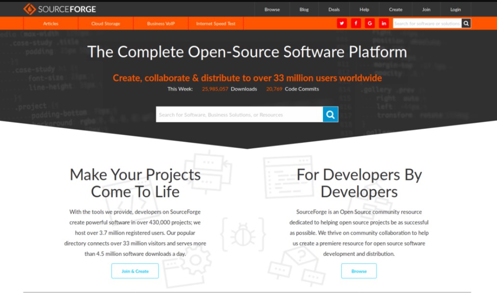Click the blue hero search magnifier button
This screenshot has width=497, height=293.
(330, 114)
